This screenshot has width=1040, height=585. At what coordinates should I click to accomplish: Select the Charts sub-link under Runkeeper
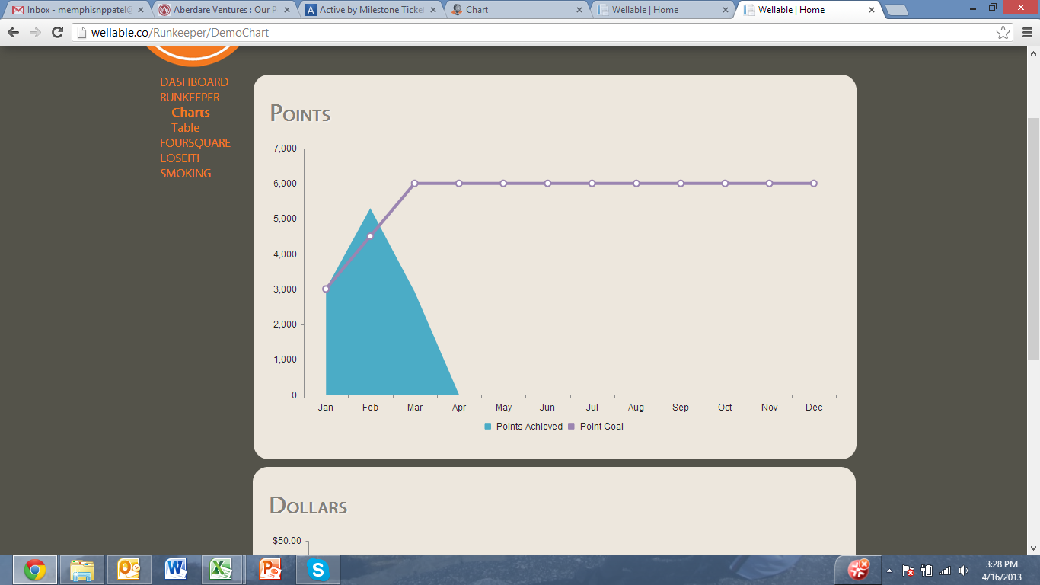click(x=190, y=113)
